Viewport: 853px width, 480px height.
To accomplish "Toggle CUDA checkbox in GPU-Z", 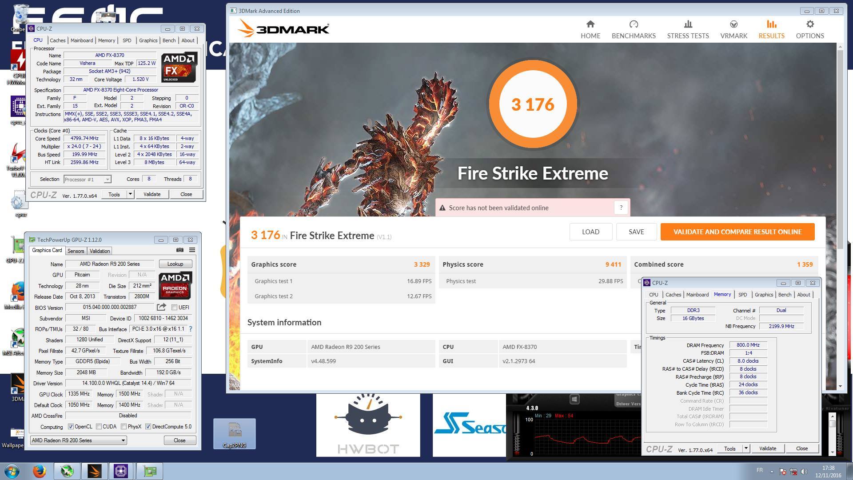I will pos(99,427).
